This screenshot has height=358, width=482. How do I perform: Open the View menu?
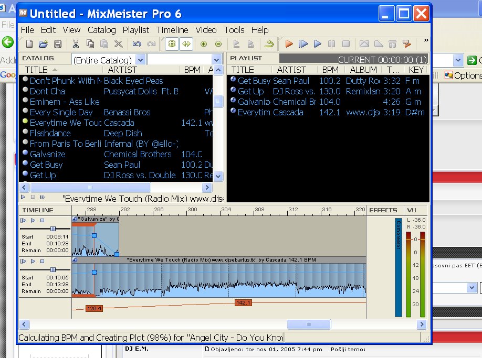pyautogui.click(x=71, y=30)
